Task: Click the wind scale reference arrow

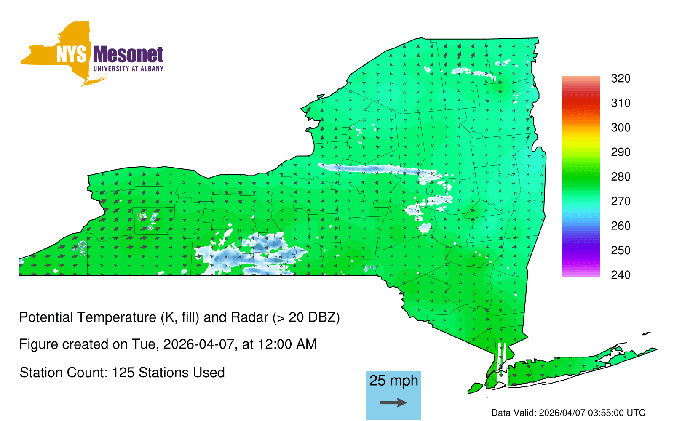Action: pyautogui.click(x=393, y=403)
